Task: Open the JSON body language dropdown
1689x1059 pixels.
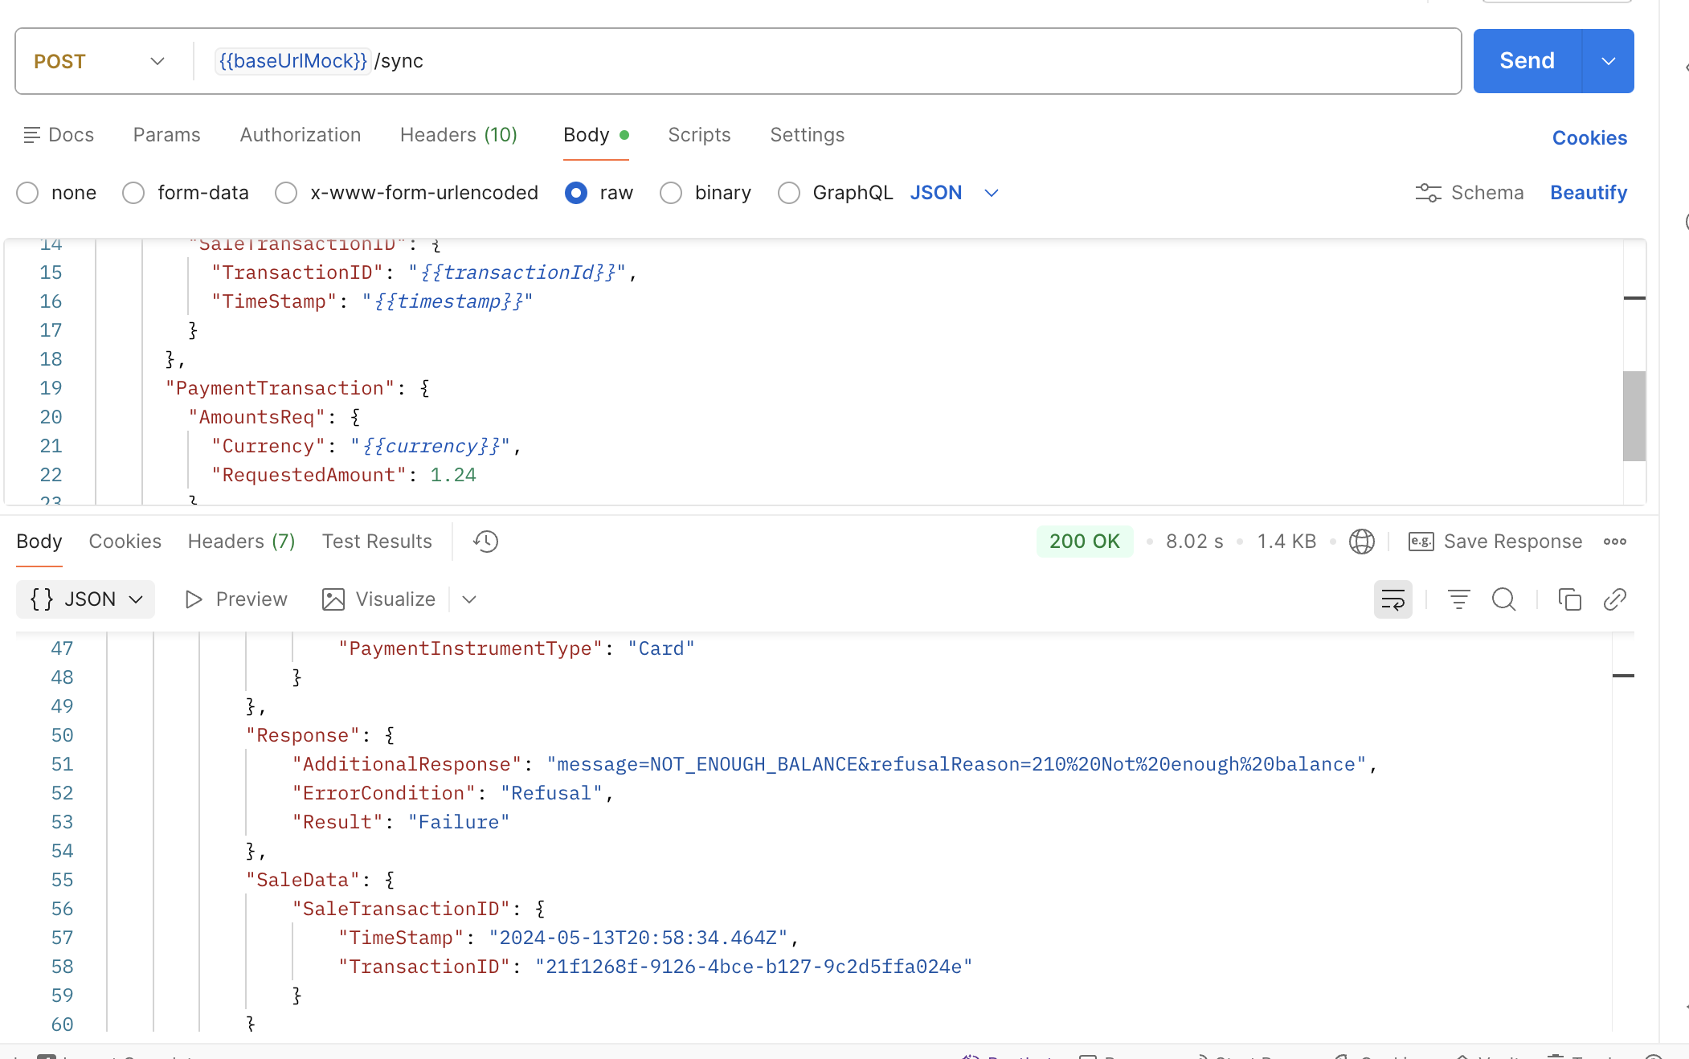Action: click(955, 193)
